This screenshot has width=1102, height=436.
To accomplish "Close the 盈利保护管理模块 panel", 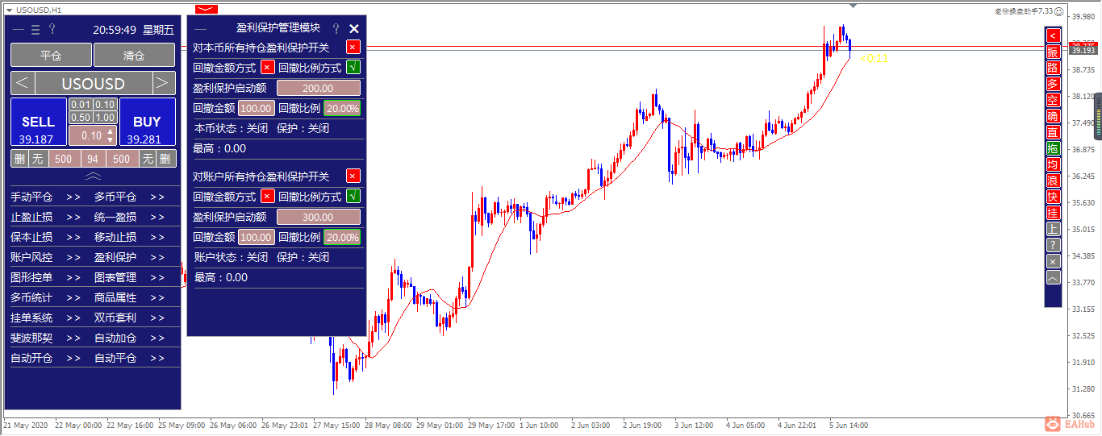I will tap(353, 28).
